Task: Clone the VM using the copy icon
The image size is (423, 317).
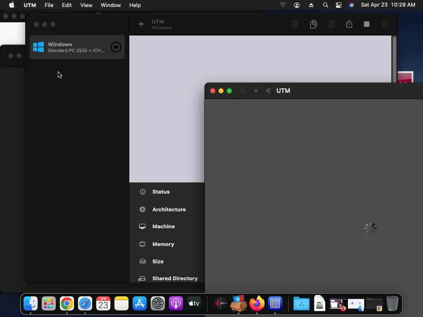Action: pos(314,24)
